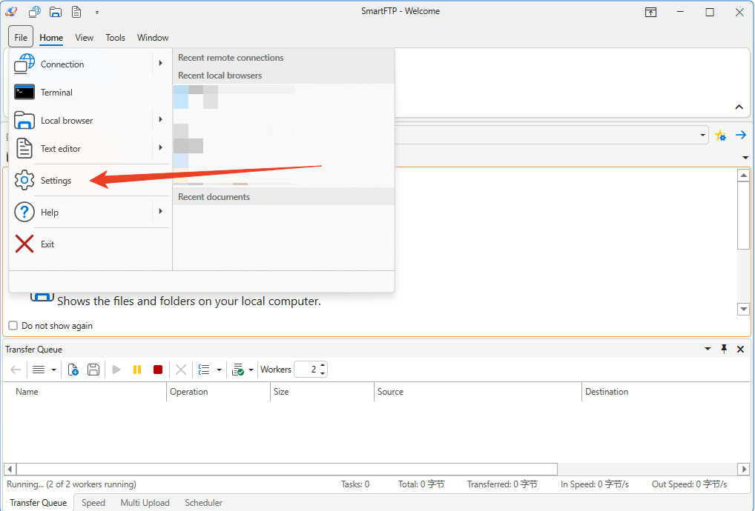Click the add new queue file icon

73,370
